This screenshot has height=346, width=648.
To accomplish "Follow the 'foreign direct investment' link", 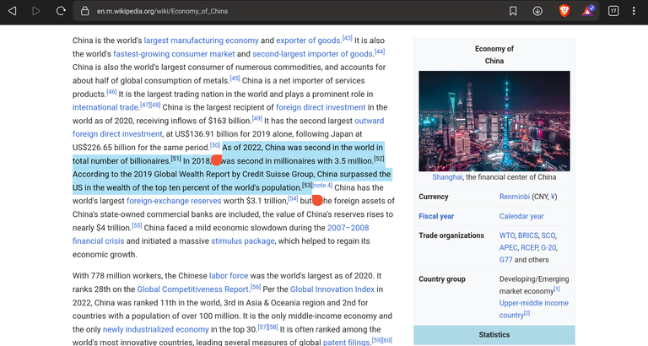I will click(x=321, y=107).
